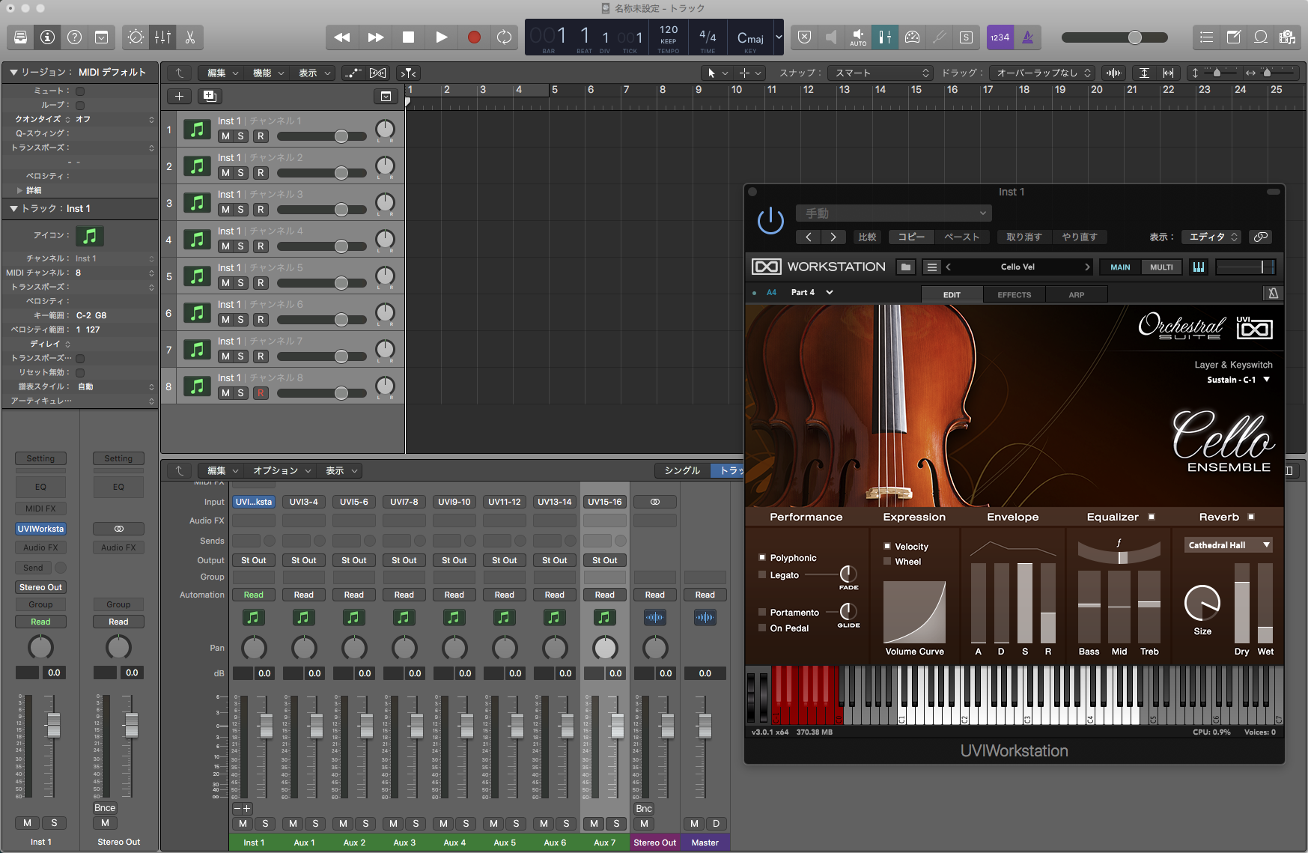1308x853 pixels.
Task: Collapse the Region MIDI Defaults section
Action: pos(13,72)
